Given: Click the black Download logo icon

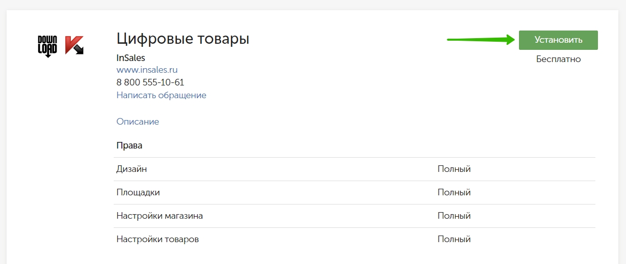Looking at the screenshot, I should pos(47,46).
